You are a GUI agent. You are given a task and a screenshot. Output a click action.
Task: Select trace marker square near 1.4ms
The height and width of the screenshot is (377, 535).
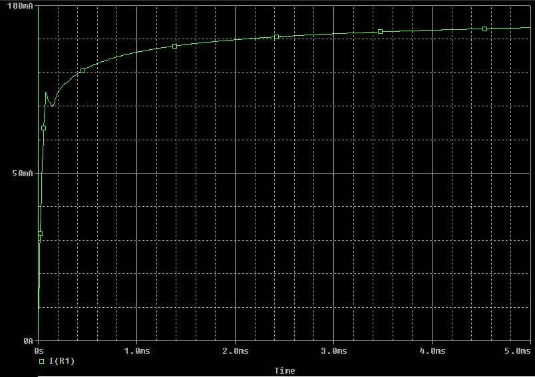point(175,47)
